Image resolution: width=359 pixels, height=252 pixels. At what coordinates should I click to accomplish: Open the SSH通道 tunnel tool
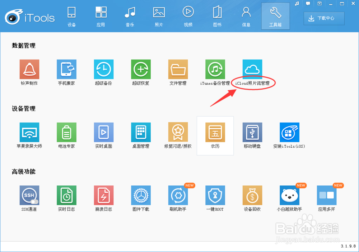[x=29, y=195]
